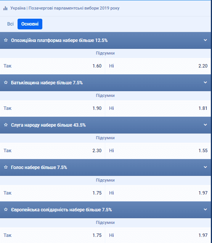Favorite the Слуга народу market star
The width and height of the screenshot is (212, 243).
(x=6, y=125)
